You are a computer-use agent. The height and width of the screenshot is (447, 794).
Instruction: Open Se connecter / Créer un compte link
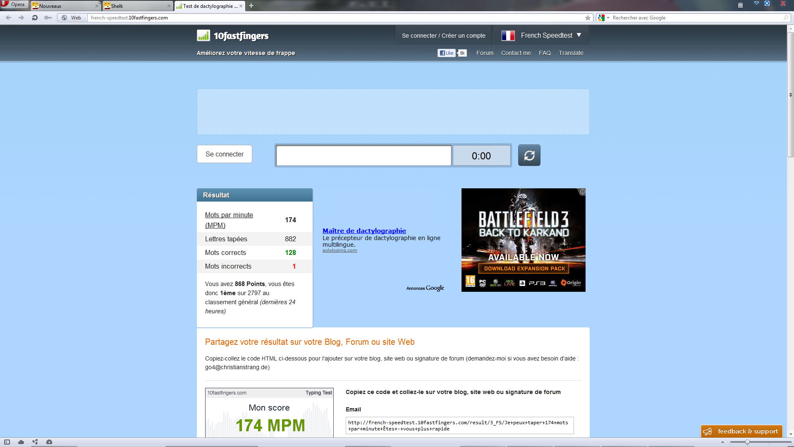(x=443, y=36)
